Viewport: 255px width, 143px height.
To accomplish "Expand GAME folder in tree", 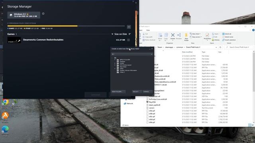I will pos(115,63).
